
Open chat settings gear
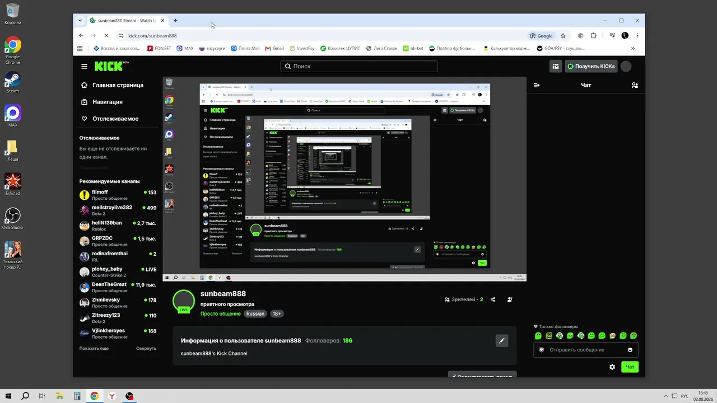(x=612, y=367)
